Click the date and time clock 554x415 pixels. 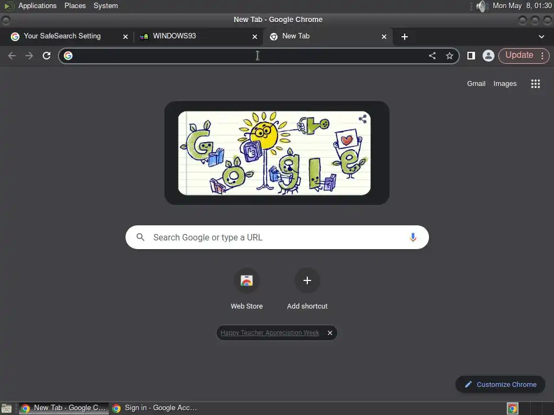point(522,5)
